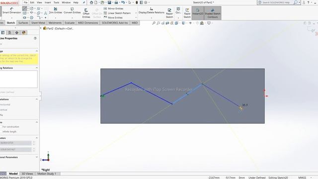The image size is (318, 179).
Task: Open the View Settings monitor icon
Action: point(209,23)
